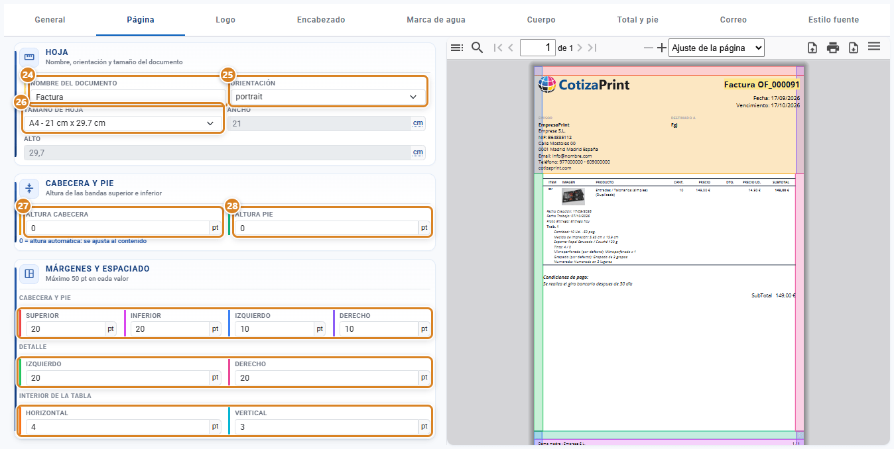Click Derecho input under Detalle
The width and height of the screenshot is (894, 449).
tap(327, 377)
